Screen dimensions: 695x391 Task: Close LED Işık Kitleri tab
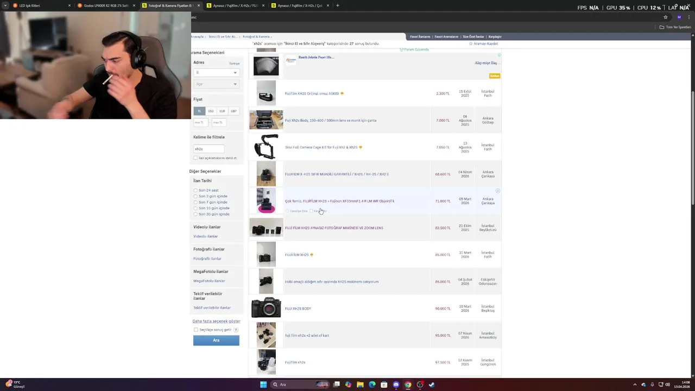pyautogui.click(x=69, y=5)
